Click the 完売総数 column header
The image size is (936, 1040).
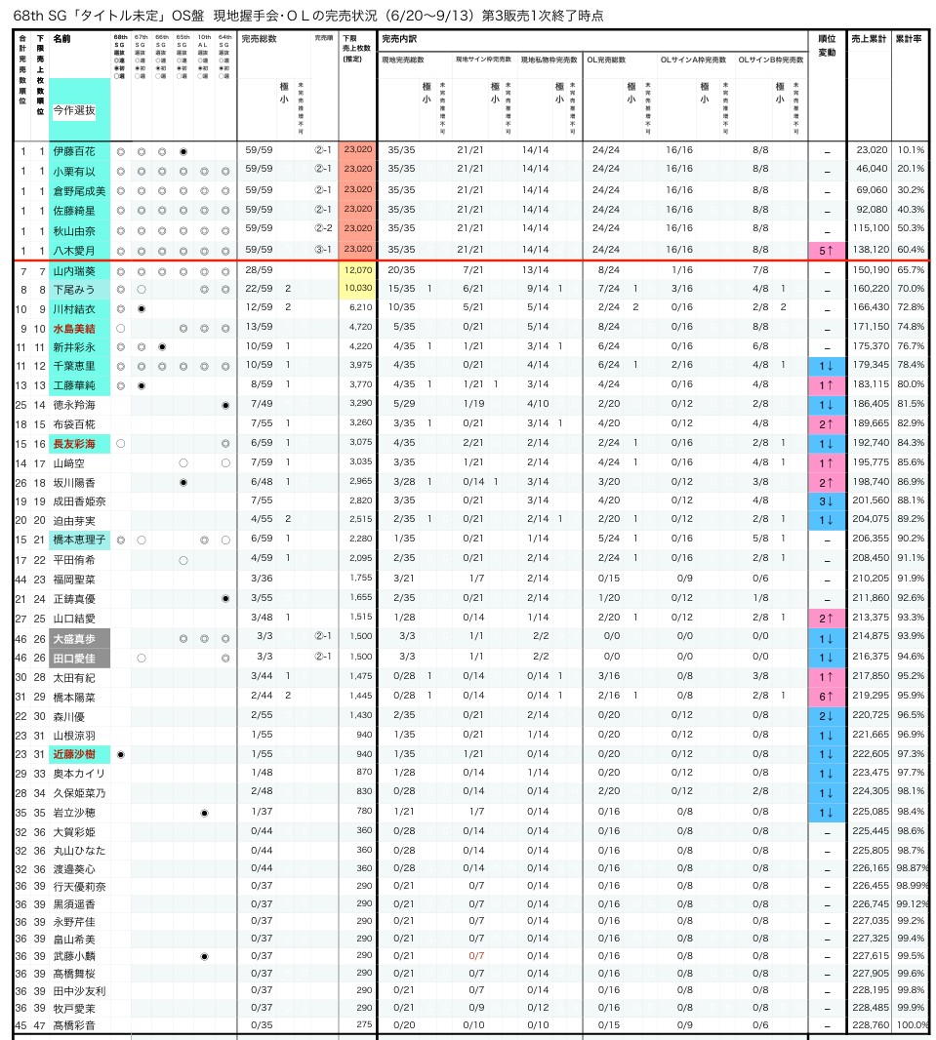[259, 39]
